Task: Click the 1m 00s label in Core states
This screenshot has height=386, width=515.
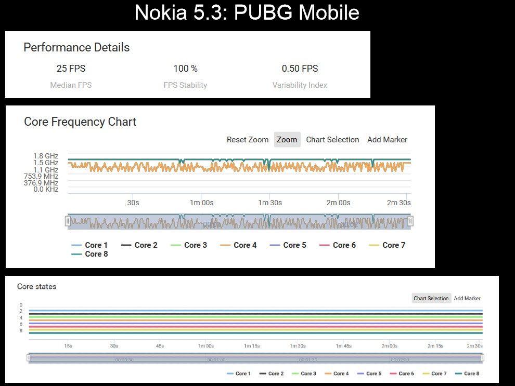Action: (x=206, y=346)
